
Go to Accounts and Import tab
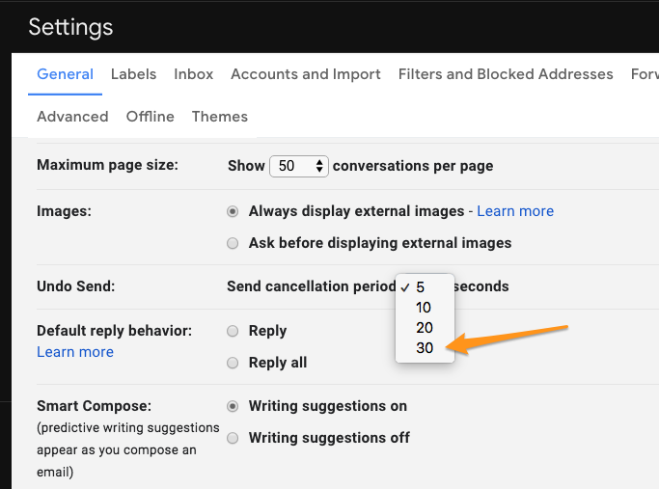(x=306, y=74)
